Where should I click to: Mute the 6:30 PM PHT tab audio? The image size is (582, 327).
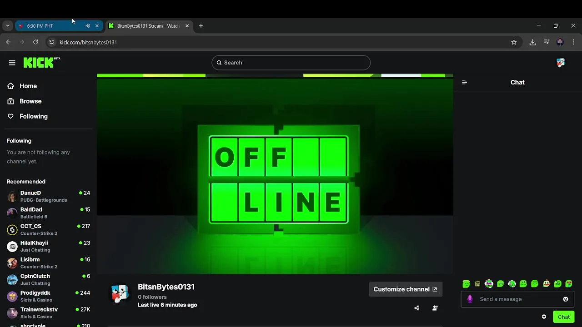point(88,26)
